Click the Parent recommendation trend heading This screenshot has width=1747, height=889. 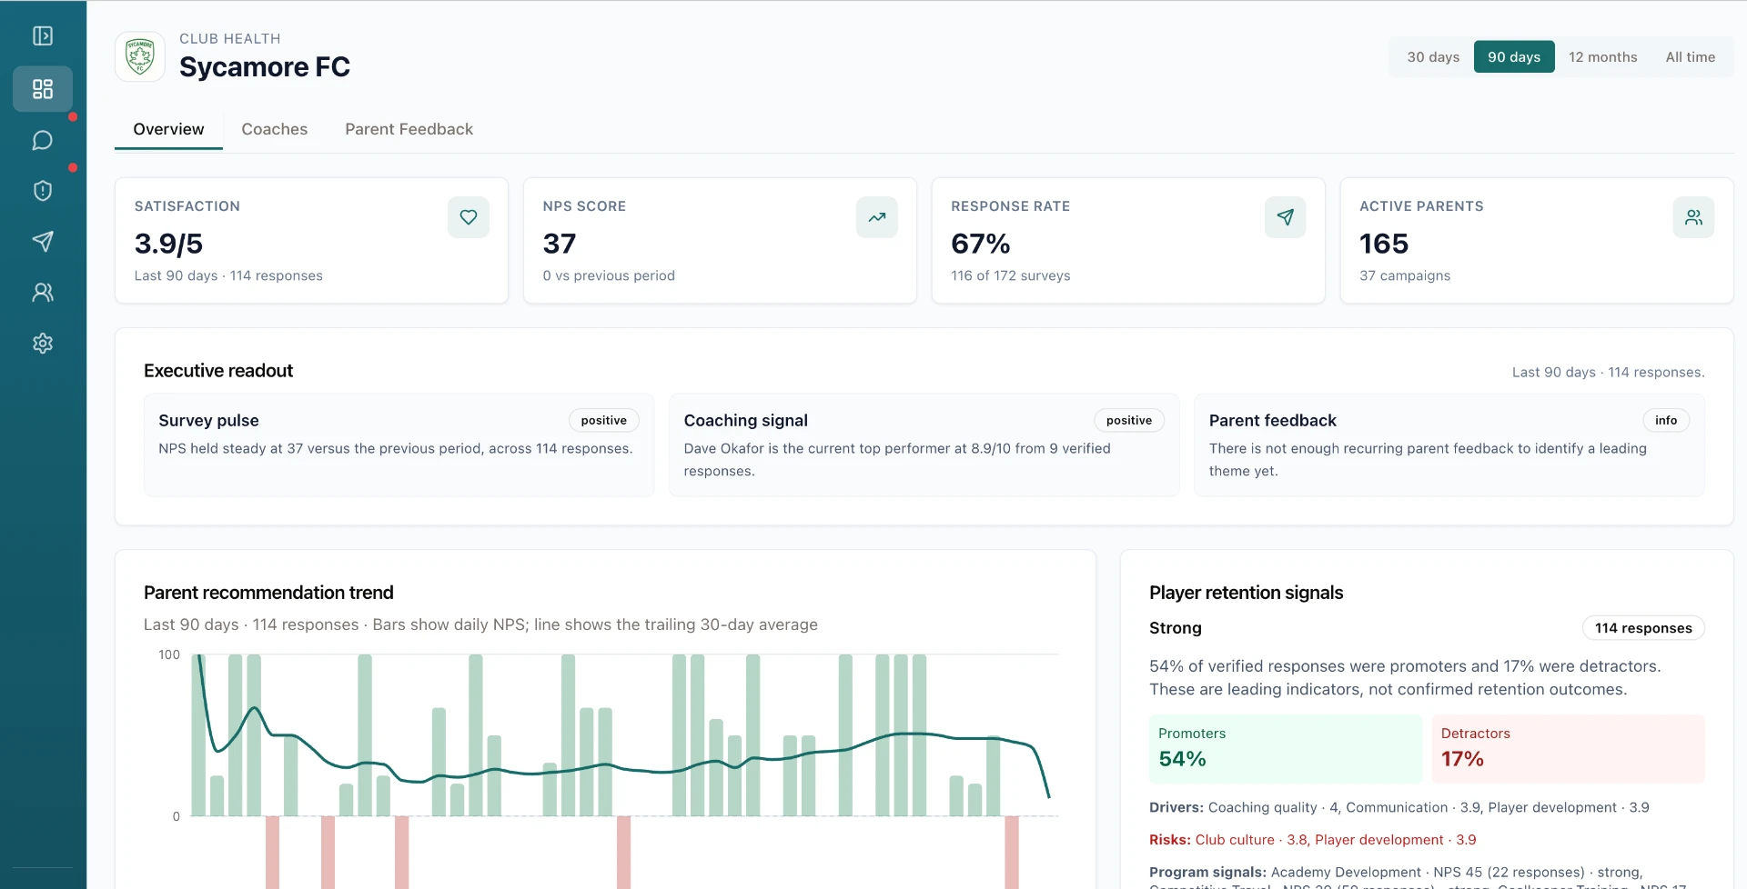(268, 593)
